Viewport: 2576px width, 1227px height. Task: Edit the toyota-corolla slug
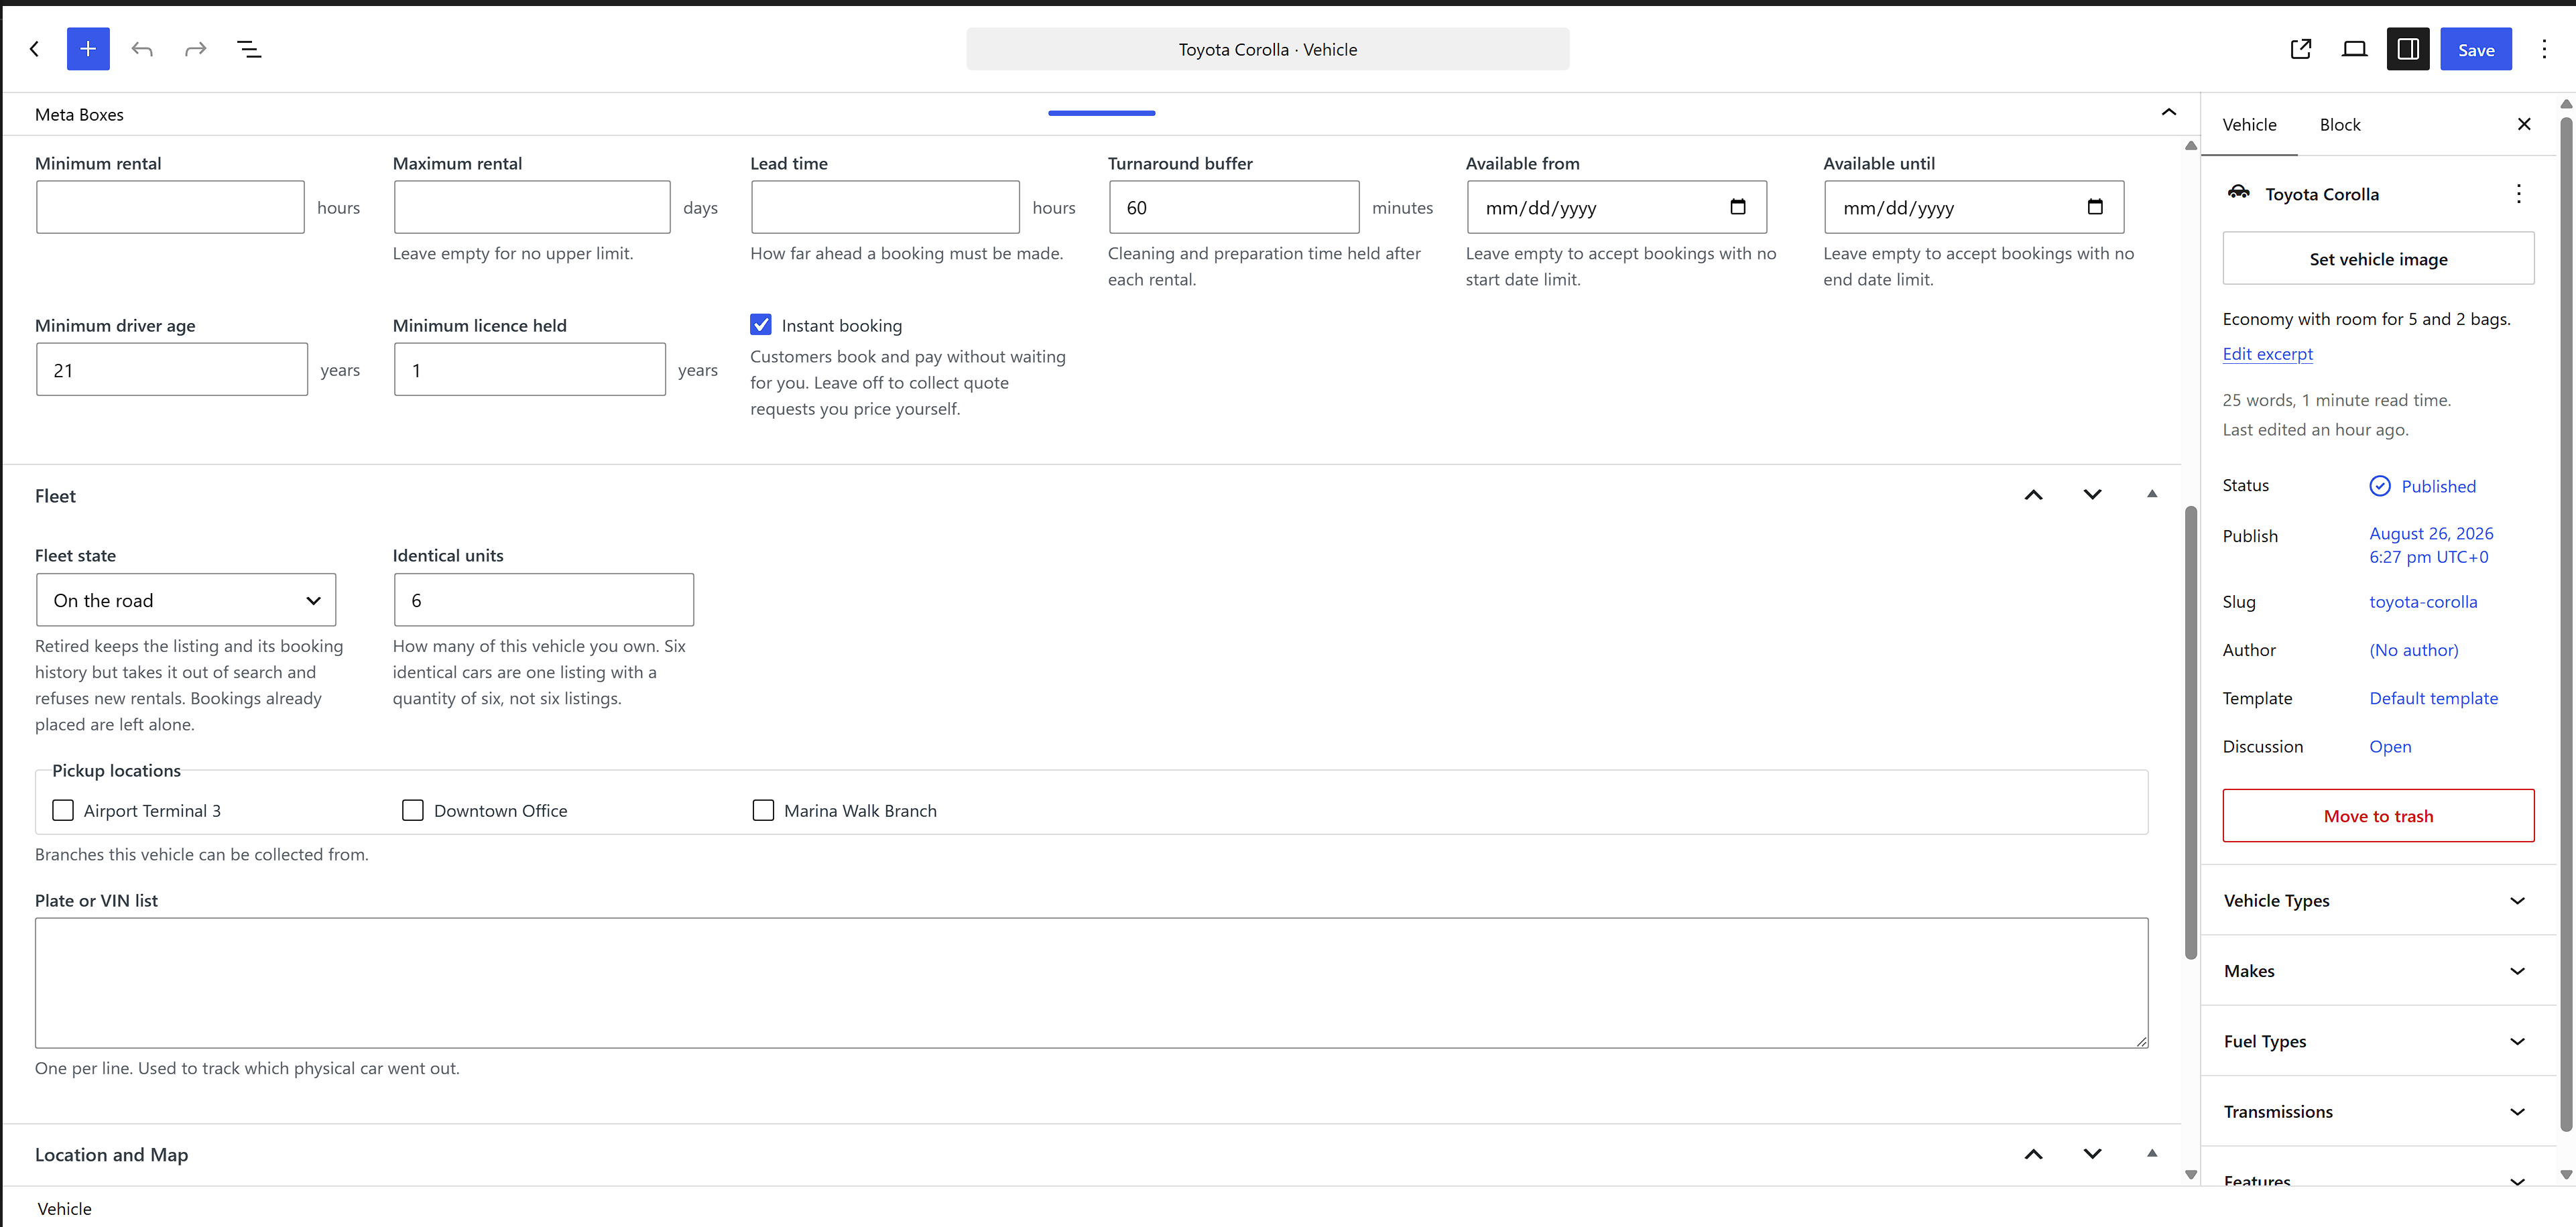point(2423,602)
